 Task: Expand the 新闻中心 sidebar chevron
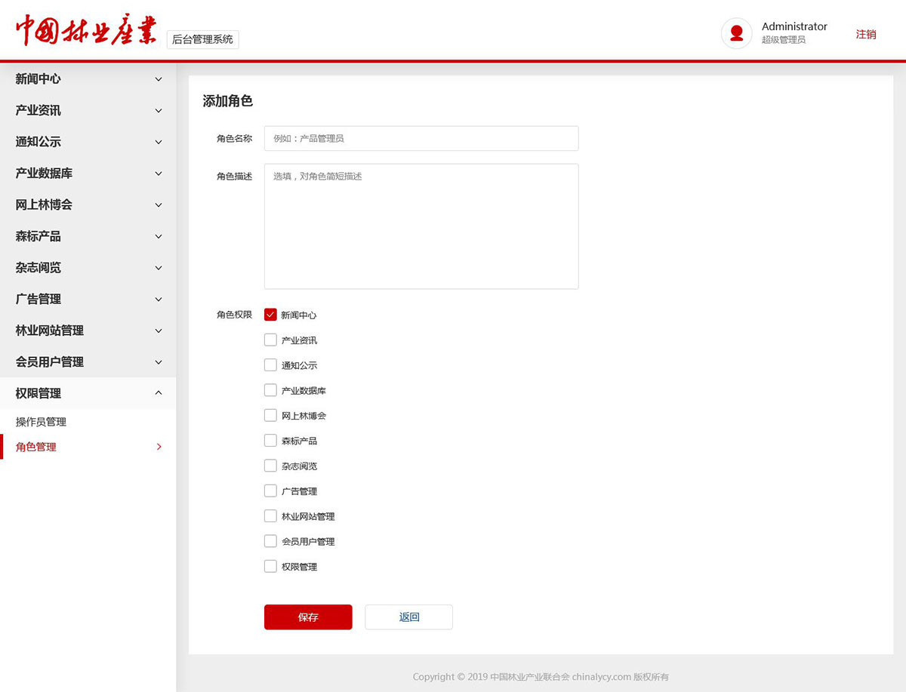[159, 79]
